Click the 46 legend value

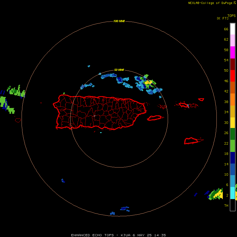coord(226,81)
